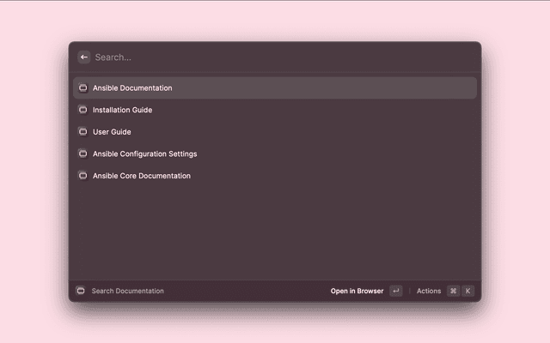Open the Actions menu
Screen dimensions: 550x343
[429, 291]
